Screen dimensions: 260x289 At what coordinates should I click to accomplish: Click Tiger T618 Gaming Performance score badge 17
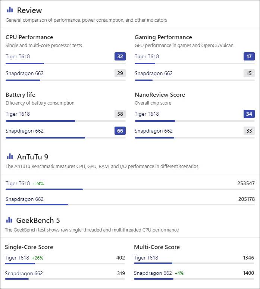pyautogui.click(x=249, y=56)
